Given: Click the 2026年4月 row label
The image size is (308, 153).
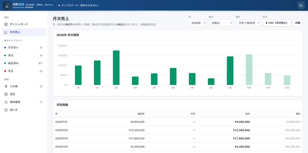Looking at the screenshot, I should click(61, 147).
